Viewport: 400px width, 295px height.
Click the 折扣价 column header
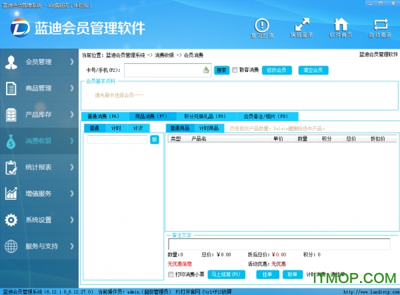tap(382, 139)
